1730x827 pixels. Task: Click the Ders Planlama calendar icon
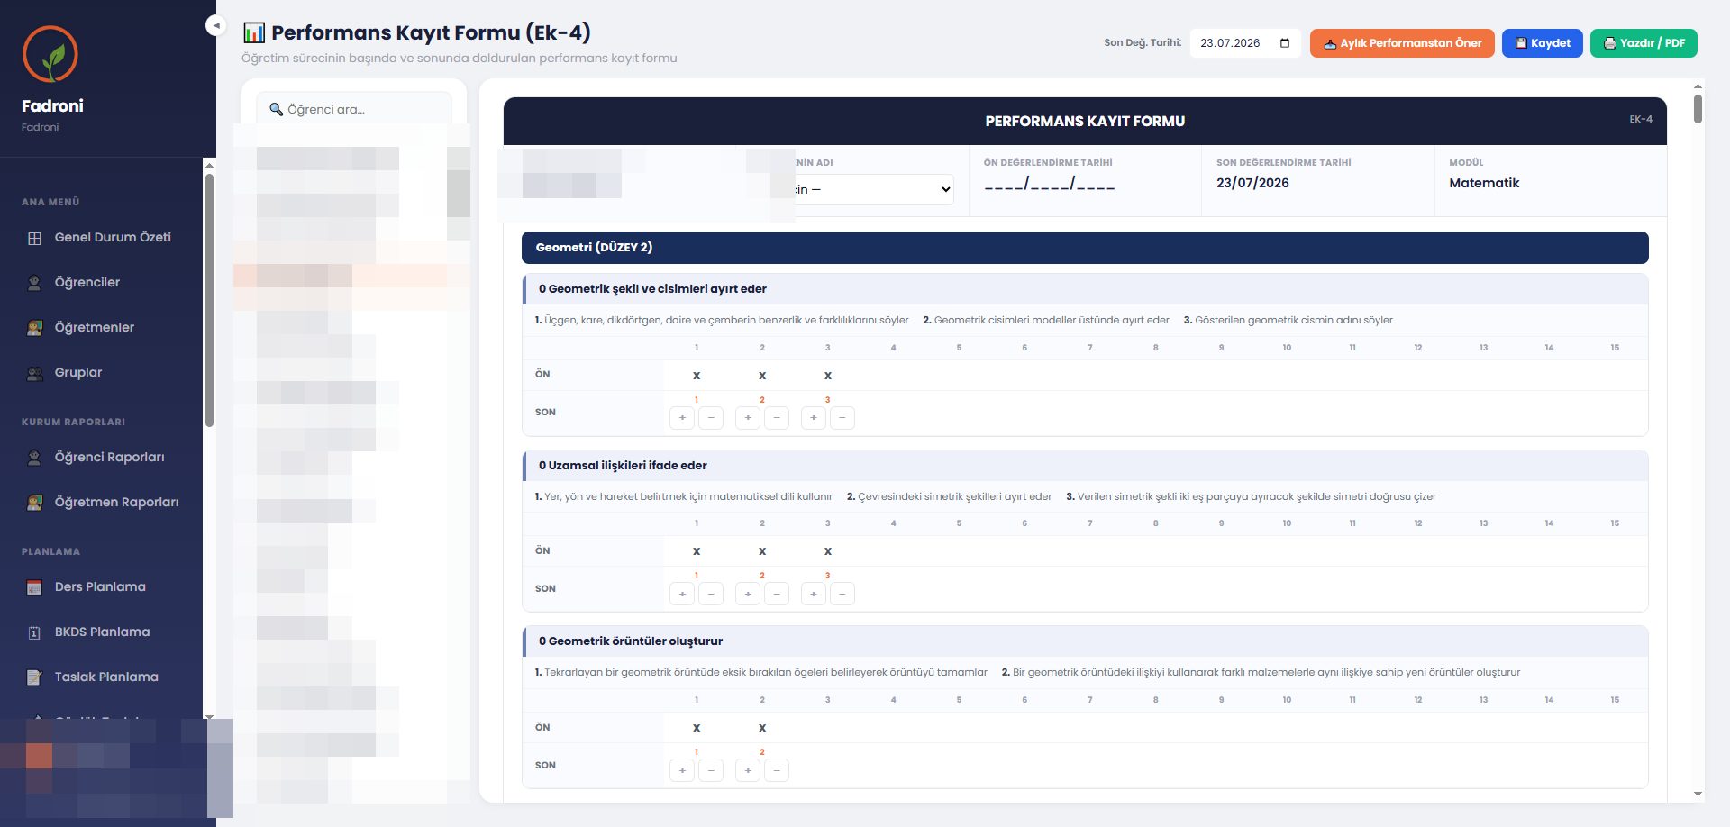[34, 587]
